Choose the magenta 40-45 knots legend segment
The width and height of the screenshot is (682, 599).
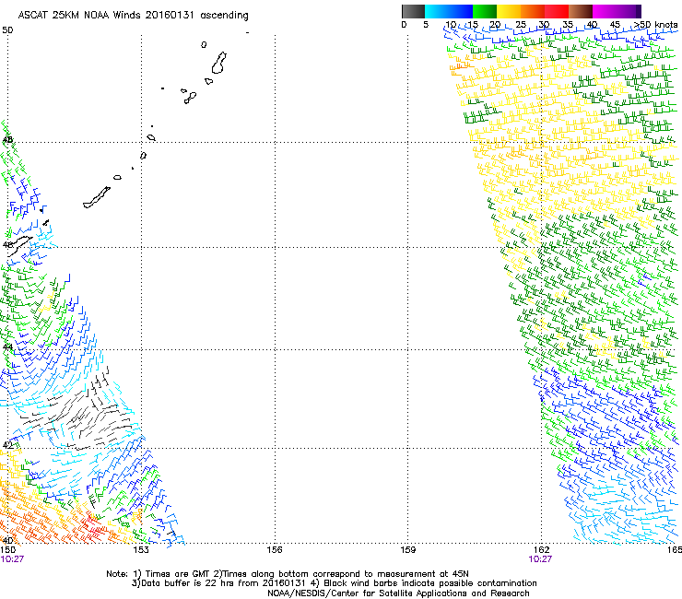tap(605, 11)
